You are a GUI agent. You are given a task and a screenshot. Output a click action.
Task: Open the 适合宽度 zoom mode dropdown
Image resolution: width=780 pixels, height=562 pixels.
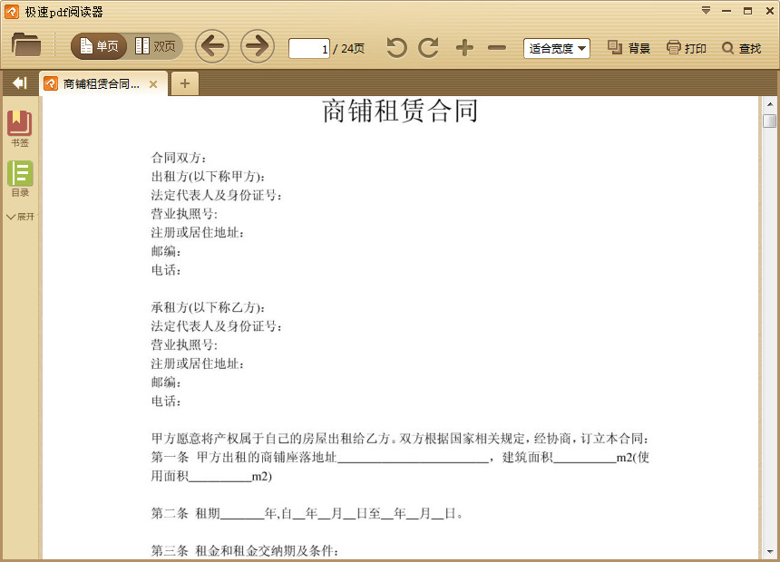[x=555, y=48]
